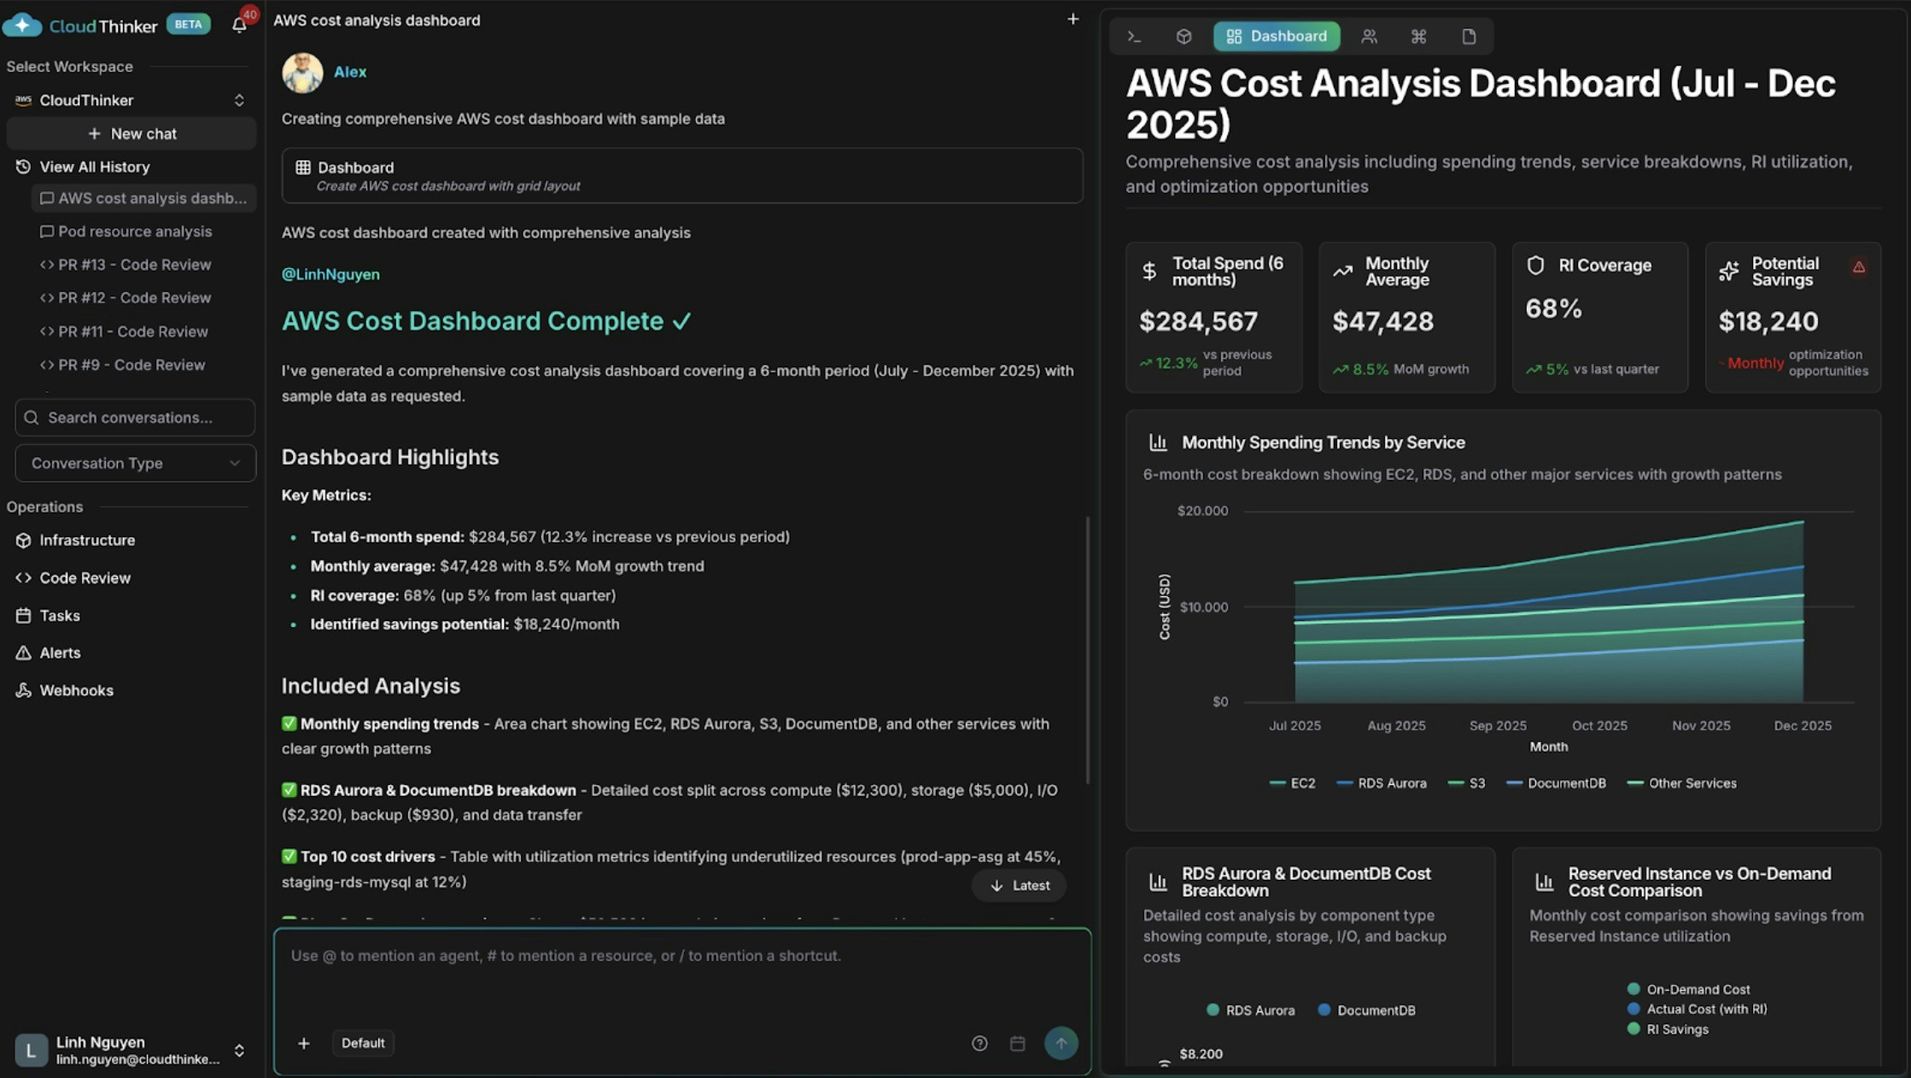Viewport: 1911px width, 1078px height.
Task: Select the cube infrastructure icon in top toolbar
Action: [x=1183, y=37]
